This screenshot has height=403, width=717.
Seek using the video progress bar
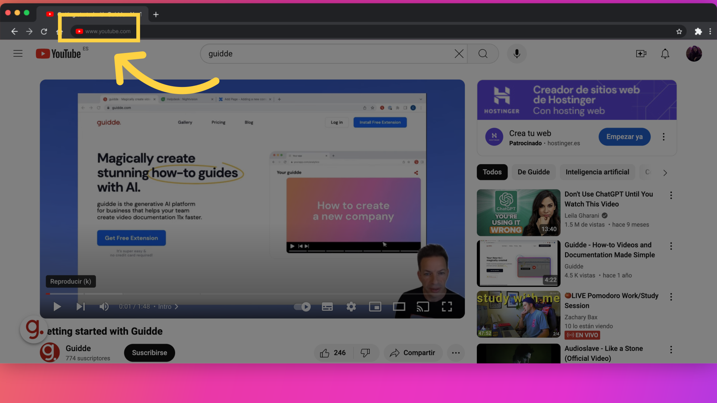tap(252, 294)
